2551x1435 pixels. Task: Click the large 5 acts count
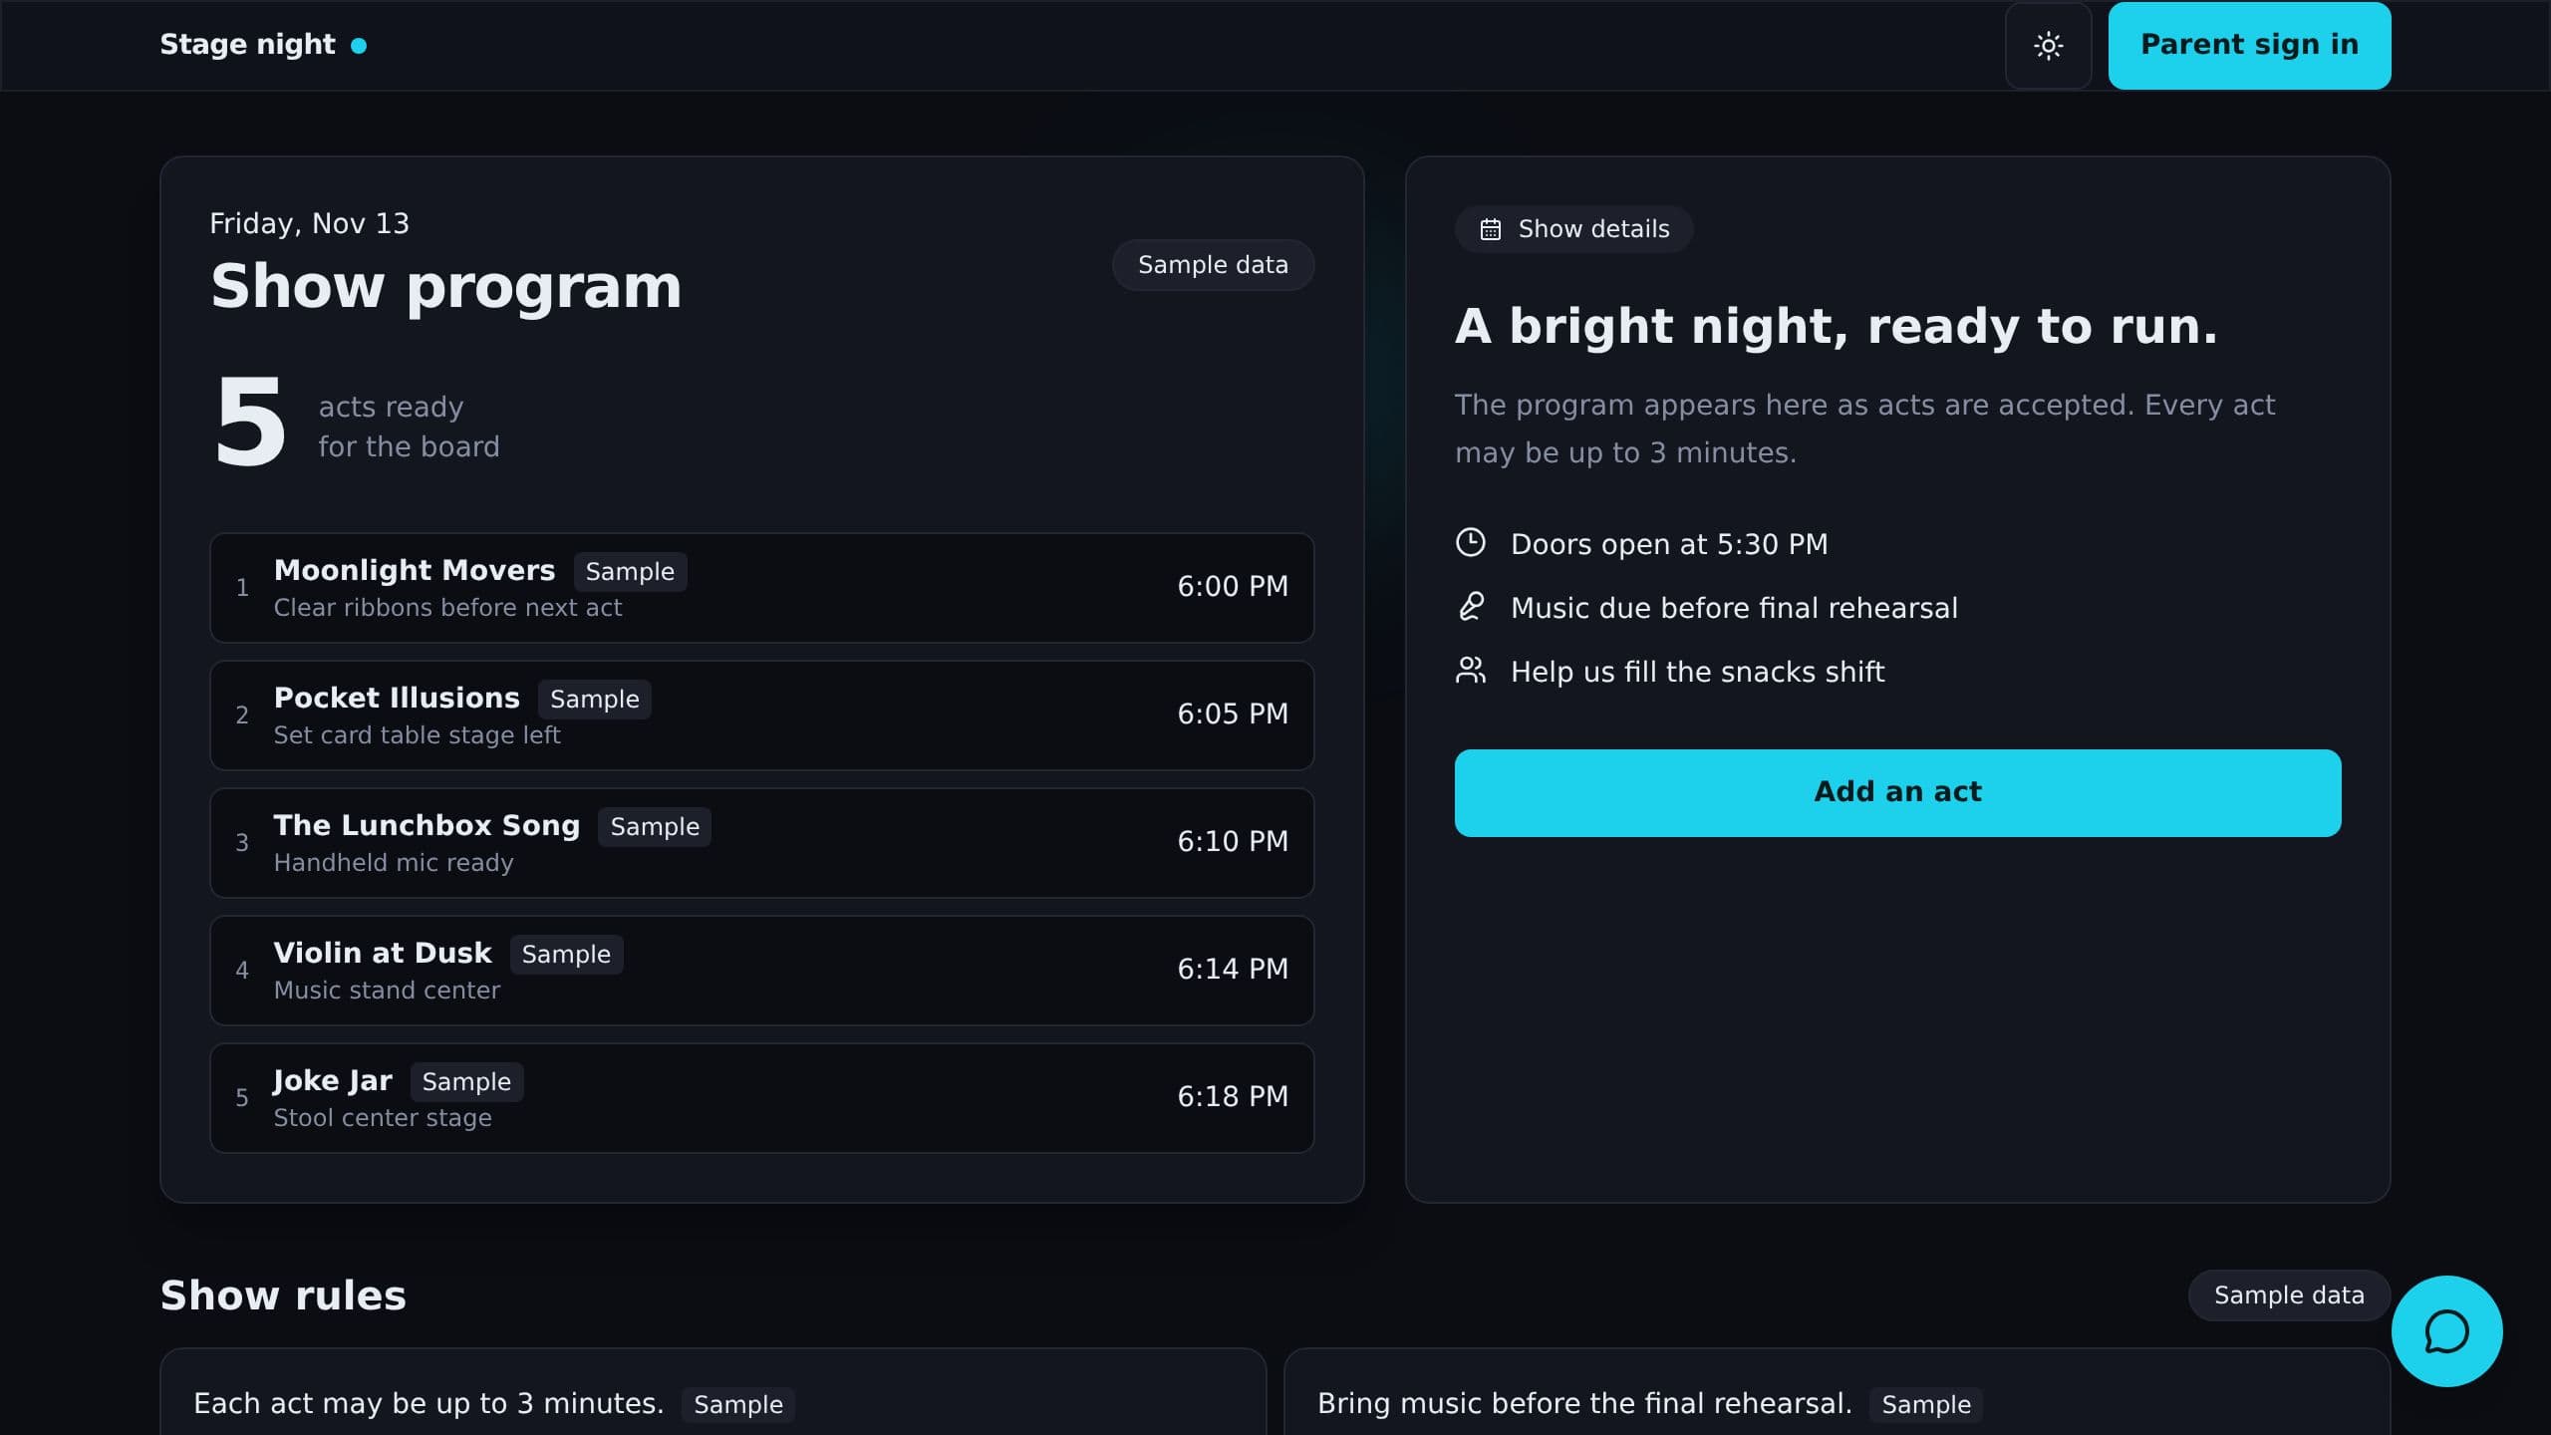coord(250,424)
